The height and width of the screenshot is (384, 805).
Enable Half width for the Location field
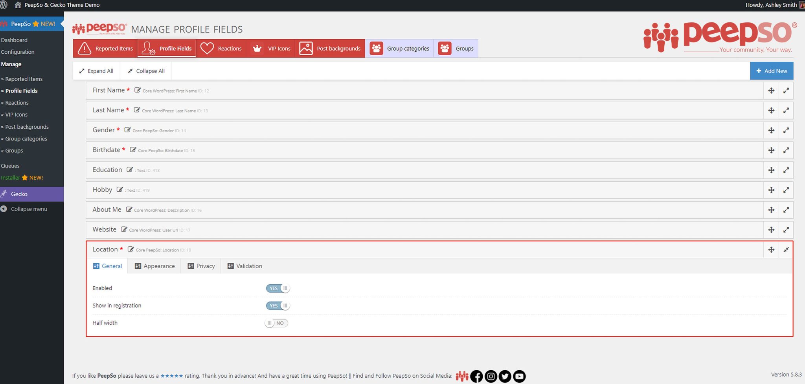(276, 323)
